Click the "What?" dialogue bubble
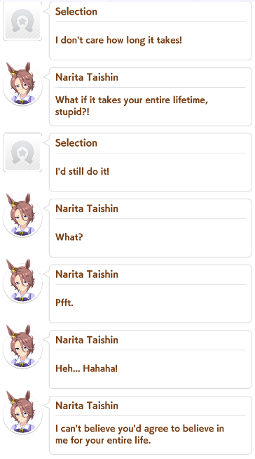 (x=151, y=228)
